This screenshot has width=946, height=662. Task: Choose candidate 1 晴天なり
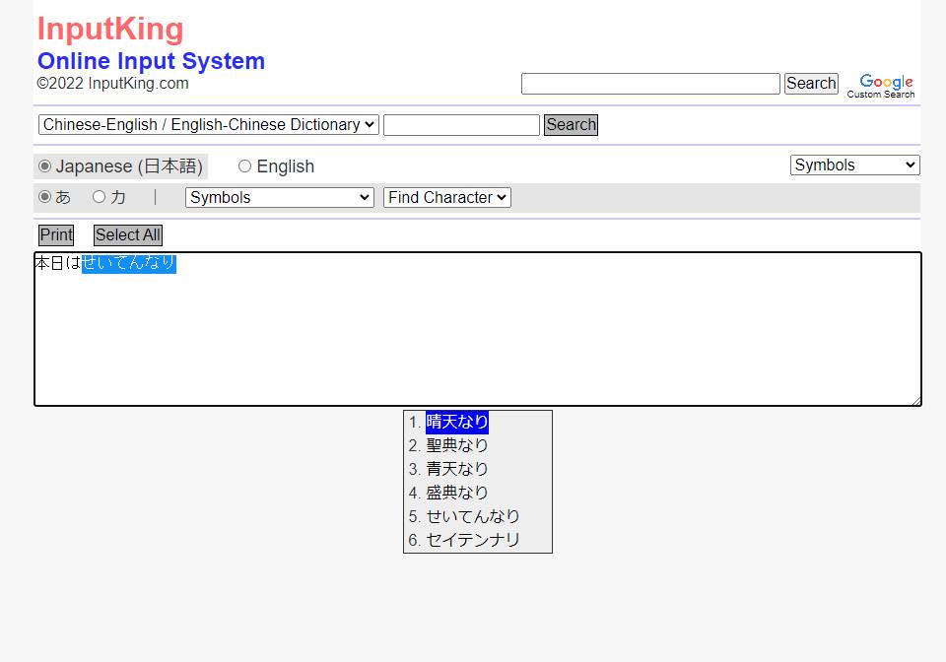click(456, 422)
